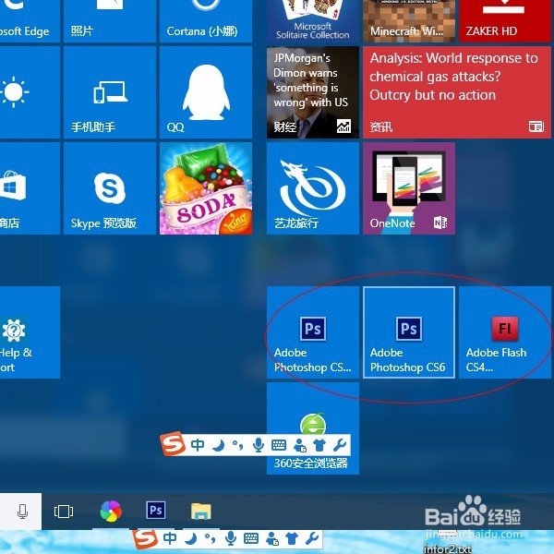Open the OneNote tile

[409, 188]
